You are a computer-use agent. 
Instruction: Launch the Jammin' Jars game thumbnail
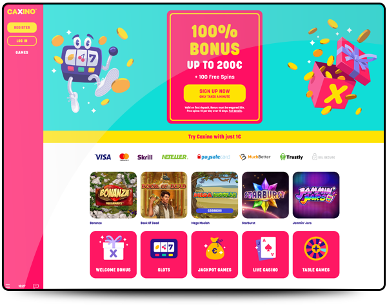(x=316, y=195)
